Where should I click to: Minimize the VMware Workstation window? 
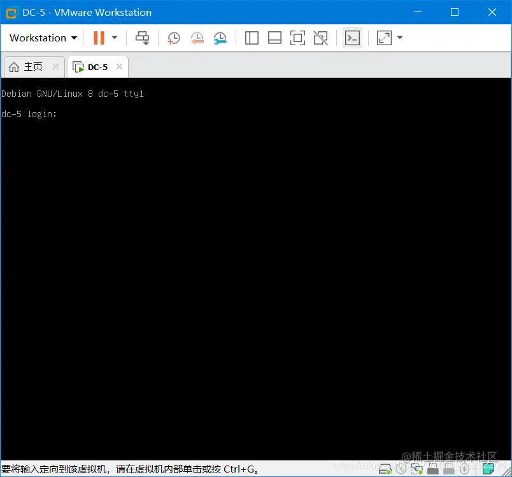[x=418, y=12]
